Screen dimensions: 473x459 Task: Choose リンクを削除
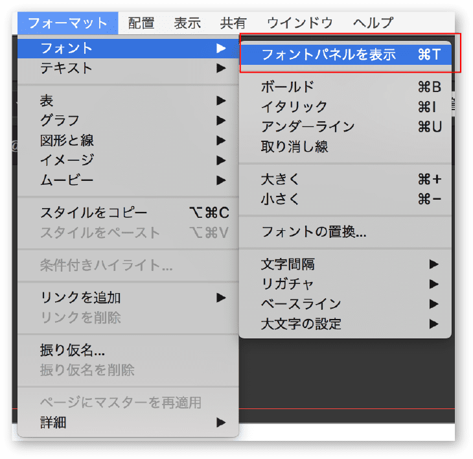pos(128,318)
